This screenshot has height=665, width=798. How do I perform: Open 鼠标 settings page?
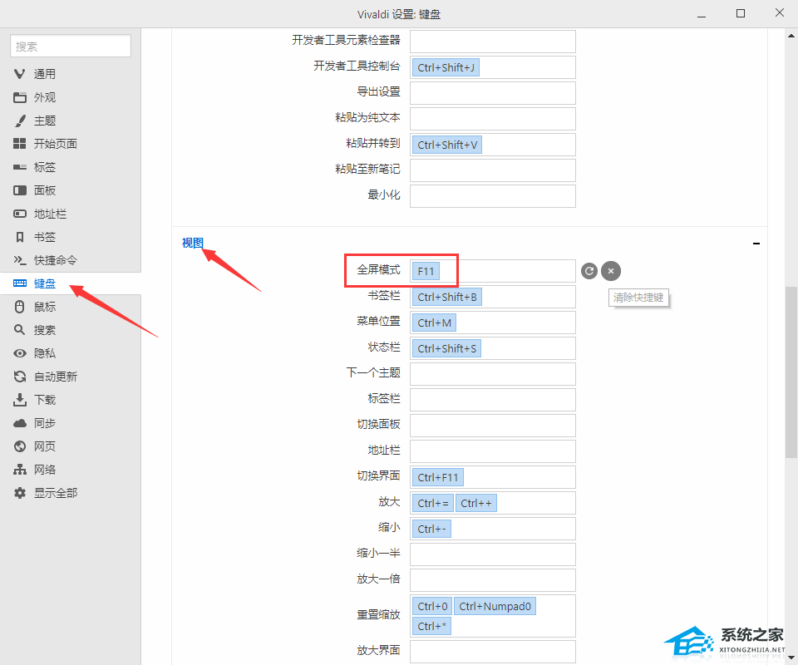click(x=45, y=307)
